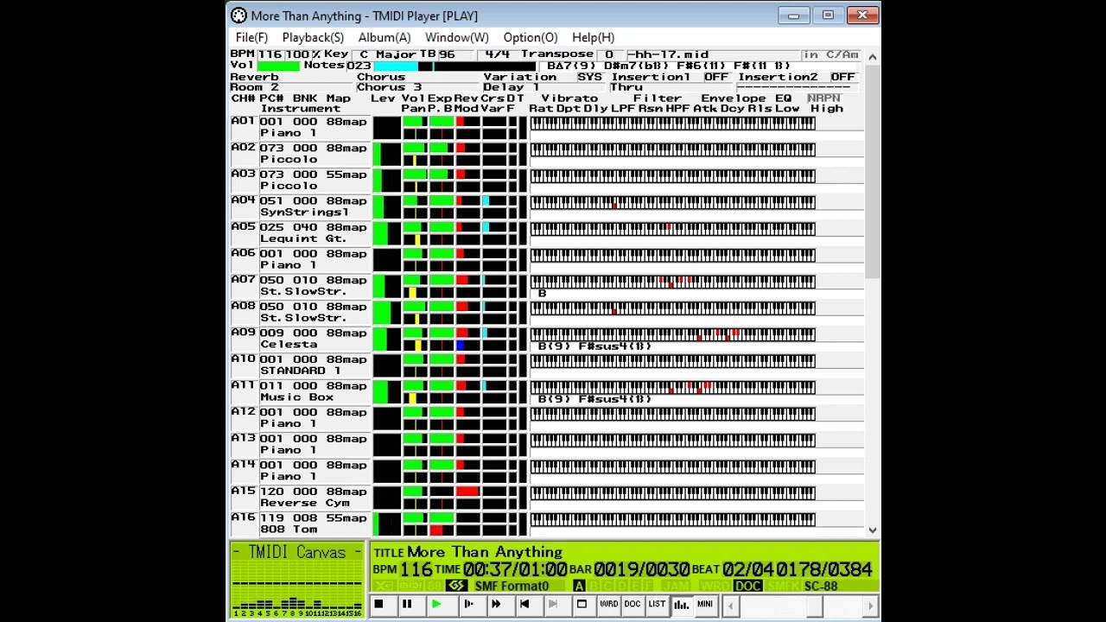Toggle channel A01 mute label

[x=244, y=122]
